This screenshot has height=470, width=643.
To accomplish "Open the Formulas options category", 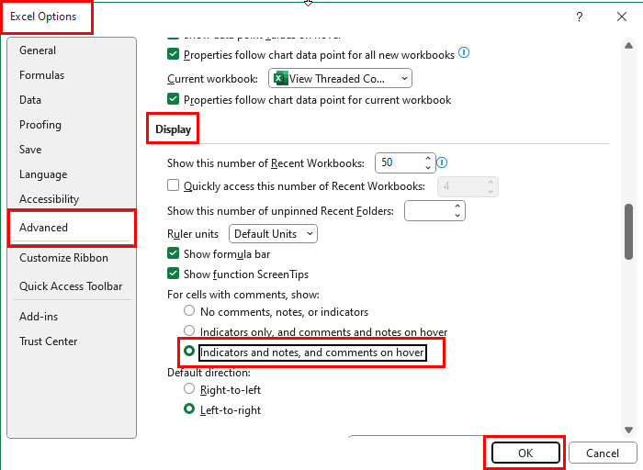I will (72, 75).
